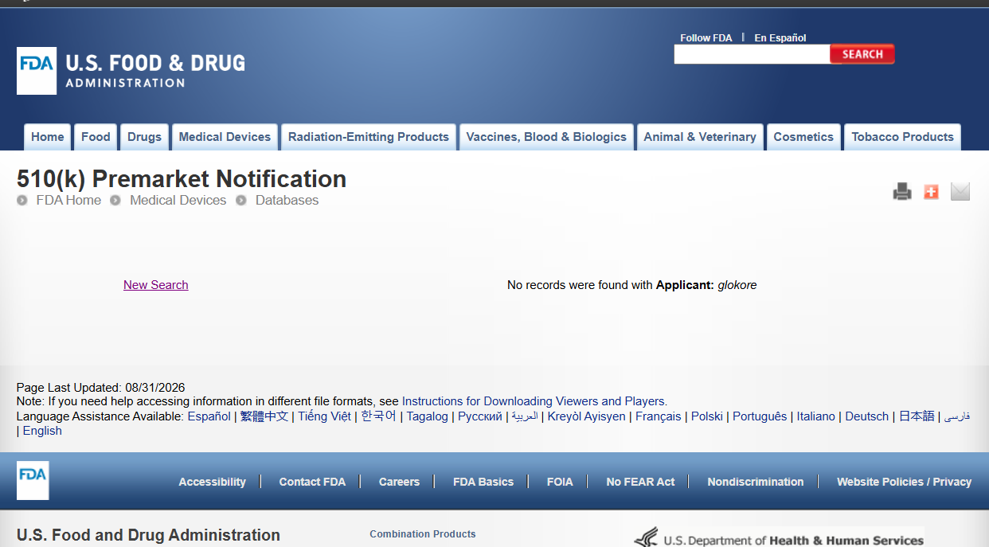Go to Databases breadcrumb
Viewport: 989px width, 547px height.
[x=287, y=201]
